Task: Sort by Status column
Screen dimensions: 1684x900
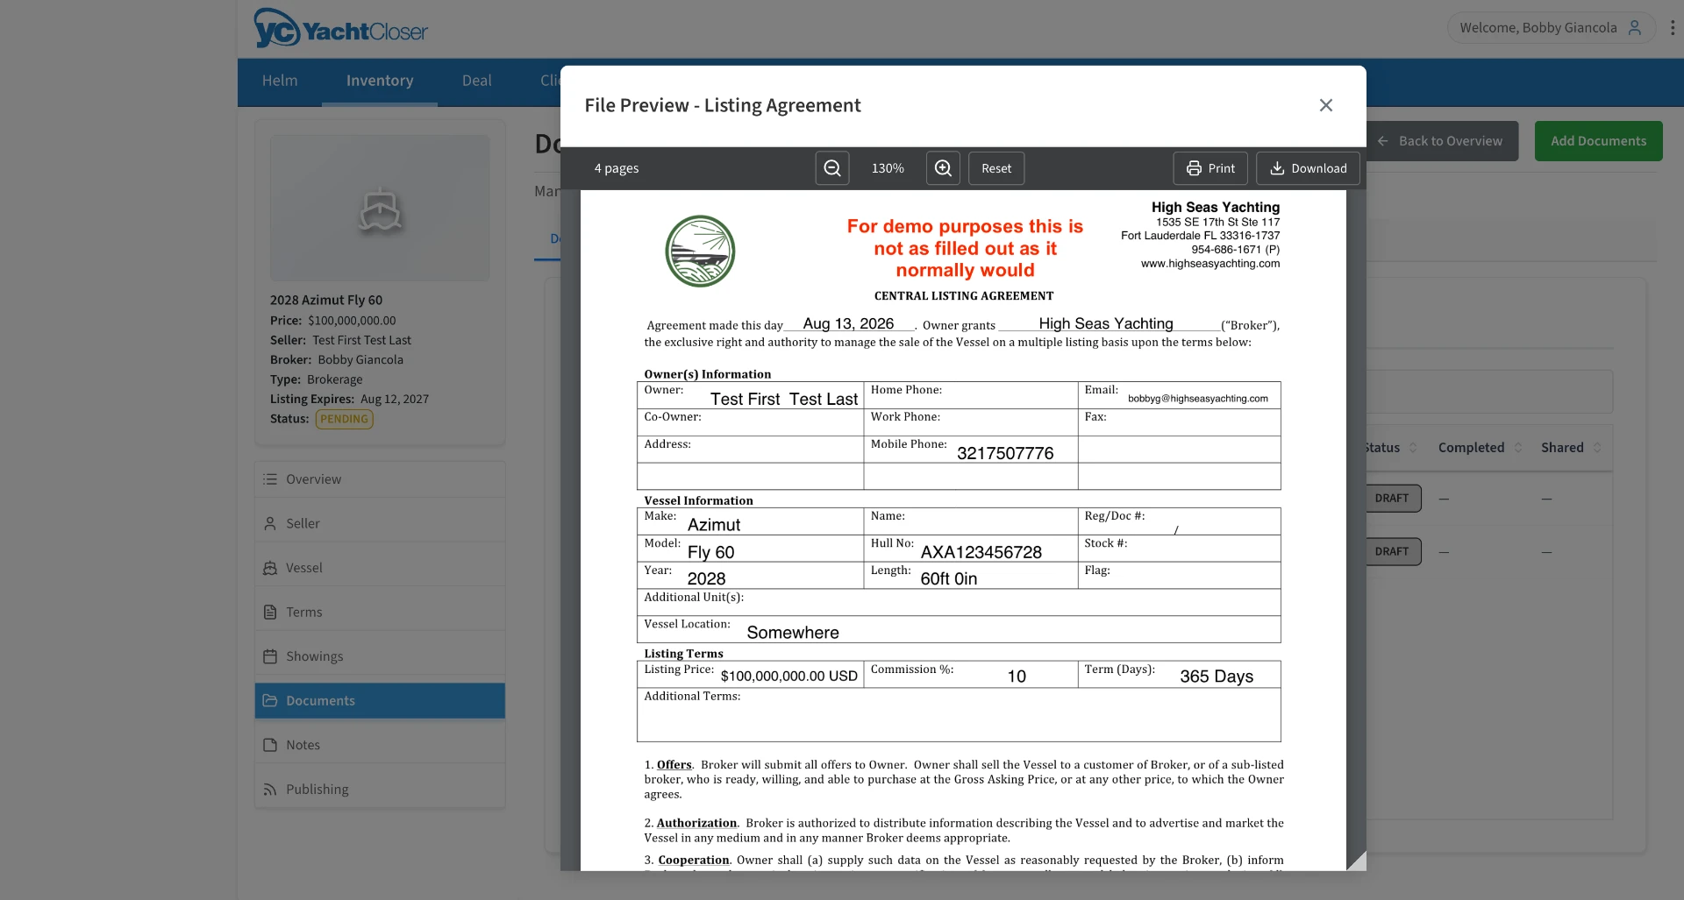Action: point(1390,448)
